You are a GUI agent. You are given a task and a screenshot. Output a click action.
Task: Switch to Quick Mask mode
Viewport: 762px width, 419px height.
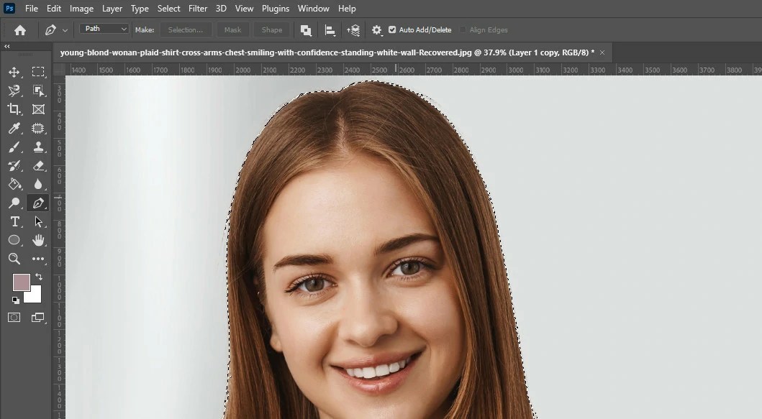pyautogui.click(x=14, y=318)
